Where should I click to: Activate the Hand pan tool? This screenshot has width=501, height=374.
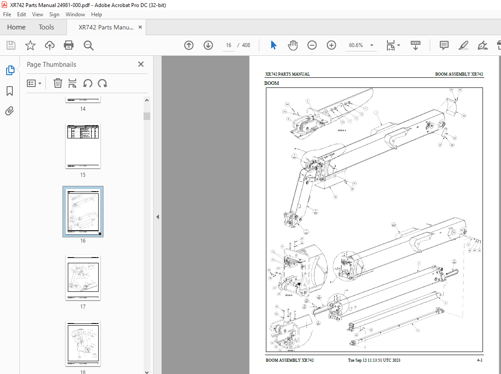click(293, 45)
